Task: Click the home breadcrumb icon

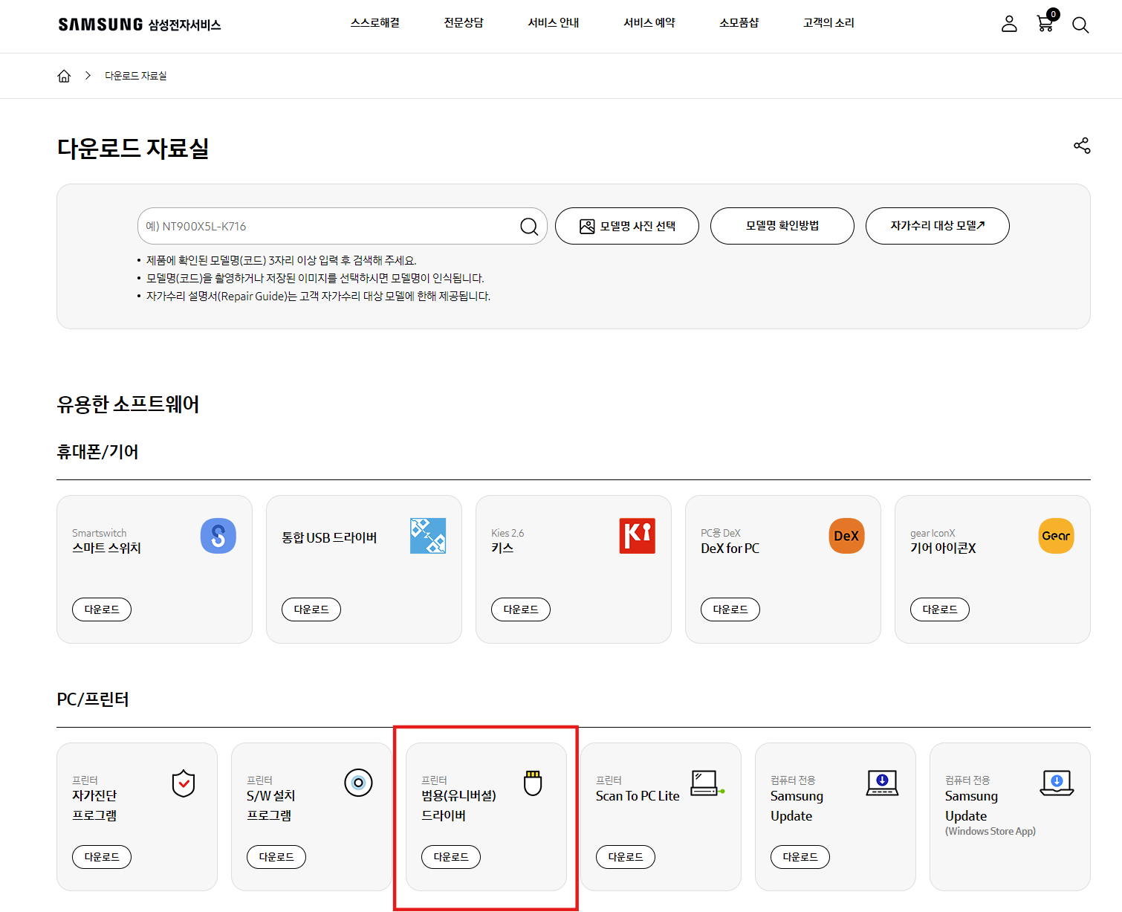Action: 64,75
